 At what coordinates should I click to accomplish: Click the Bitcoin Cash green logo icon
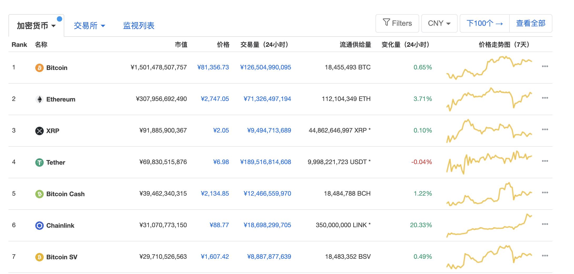click(x=39, y=194)
